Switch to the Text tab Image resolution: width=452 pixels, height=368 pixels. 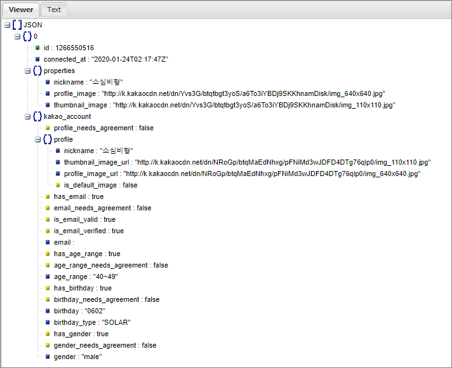[x=54, y=10]
